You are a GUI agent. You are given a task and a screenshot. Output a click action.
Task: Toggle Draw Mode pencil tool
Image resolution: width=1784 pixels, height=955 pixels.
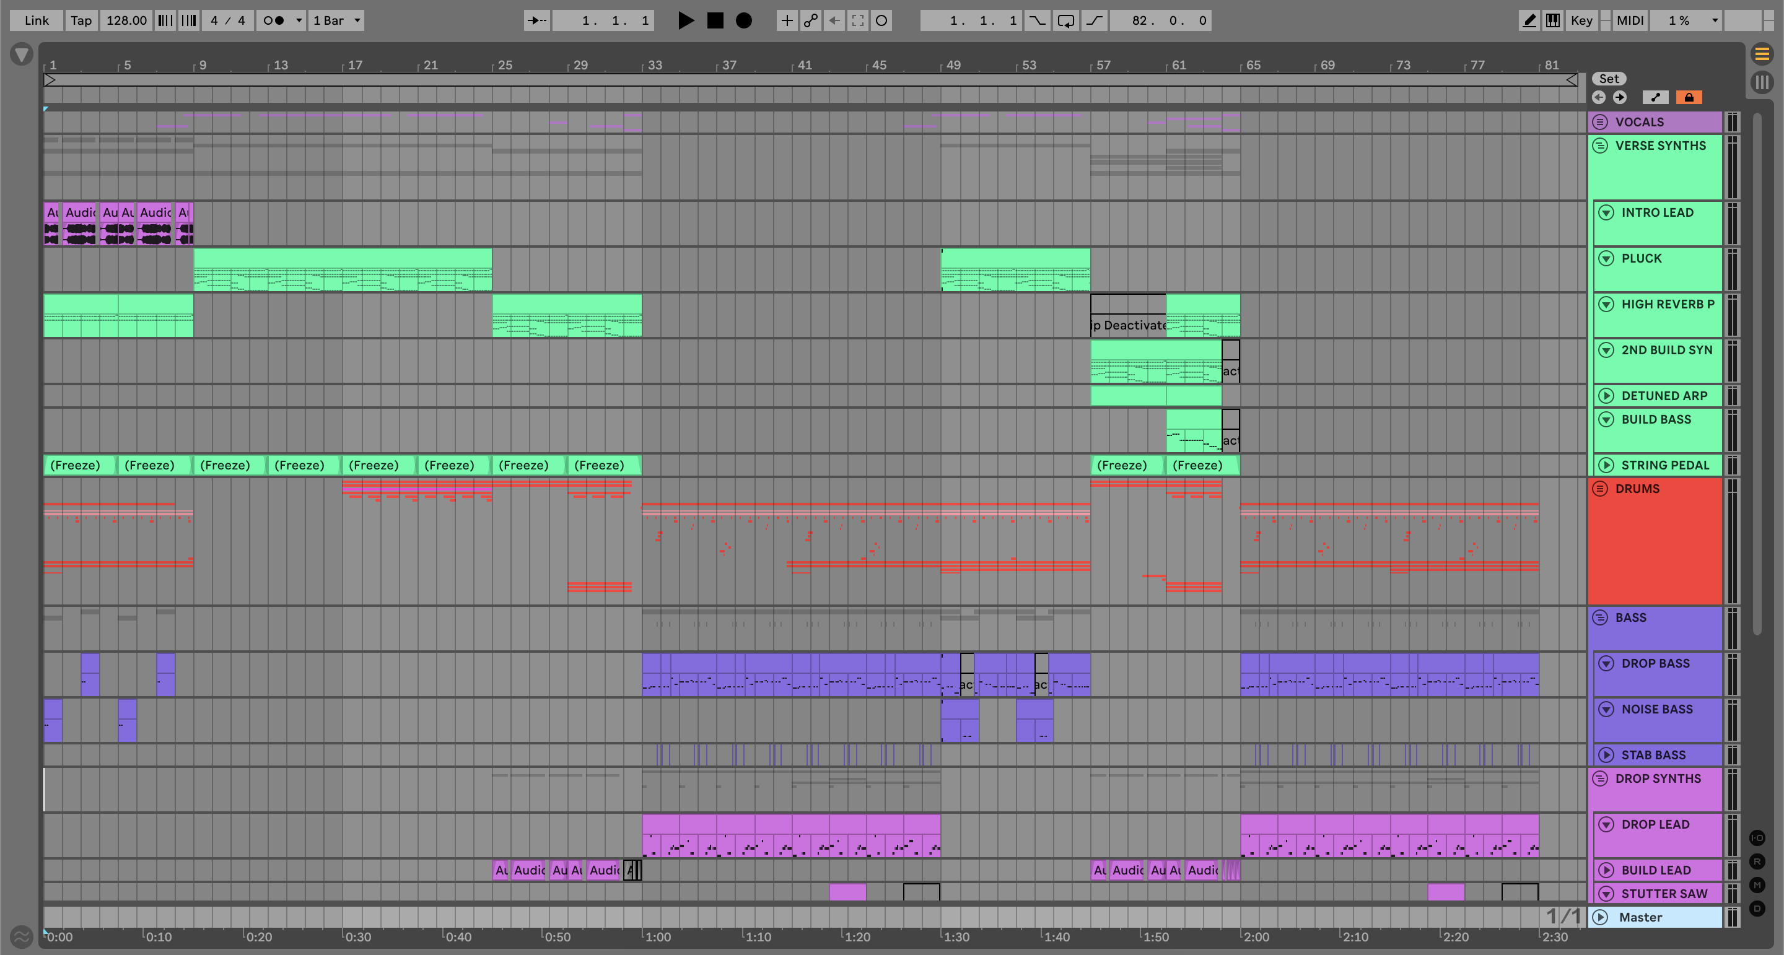click(1529, 21)
